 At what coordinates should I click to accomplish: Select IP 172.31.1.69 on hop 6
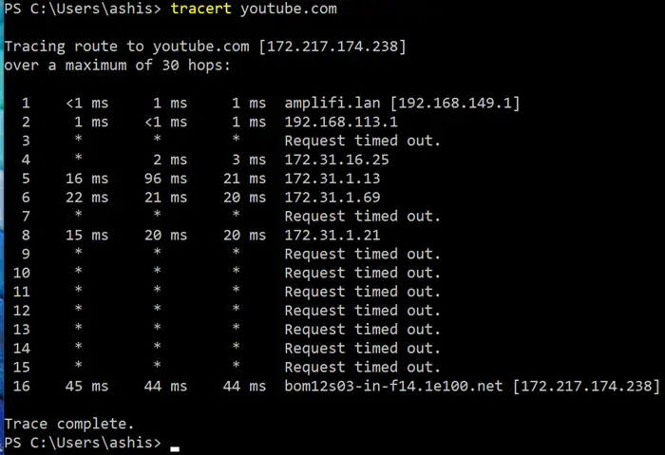332,198
